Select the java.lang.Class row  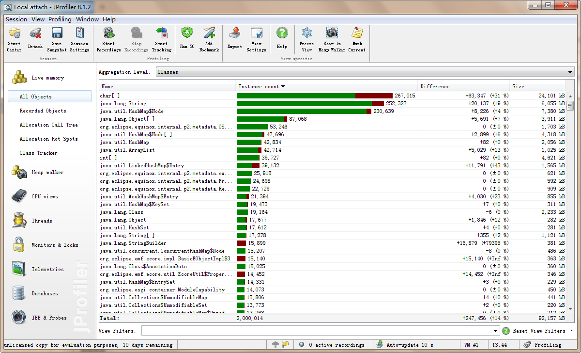[x=333, y=212]
